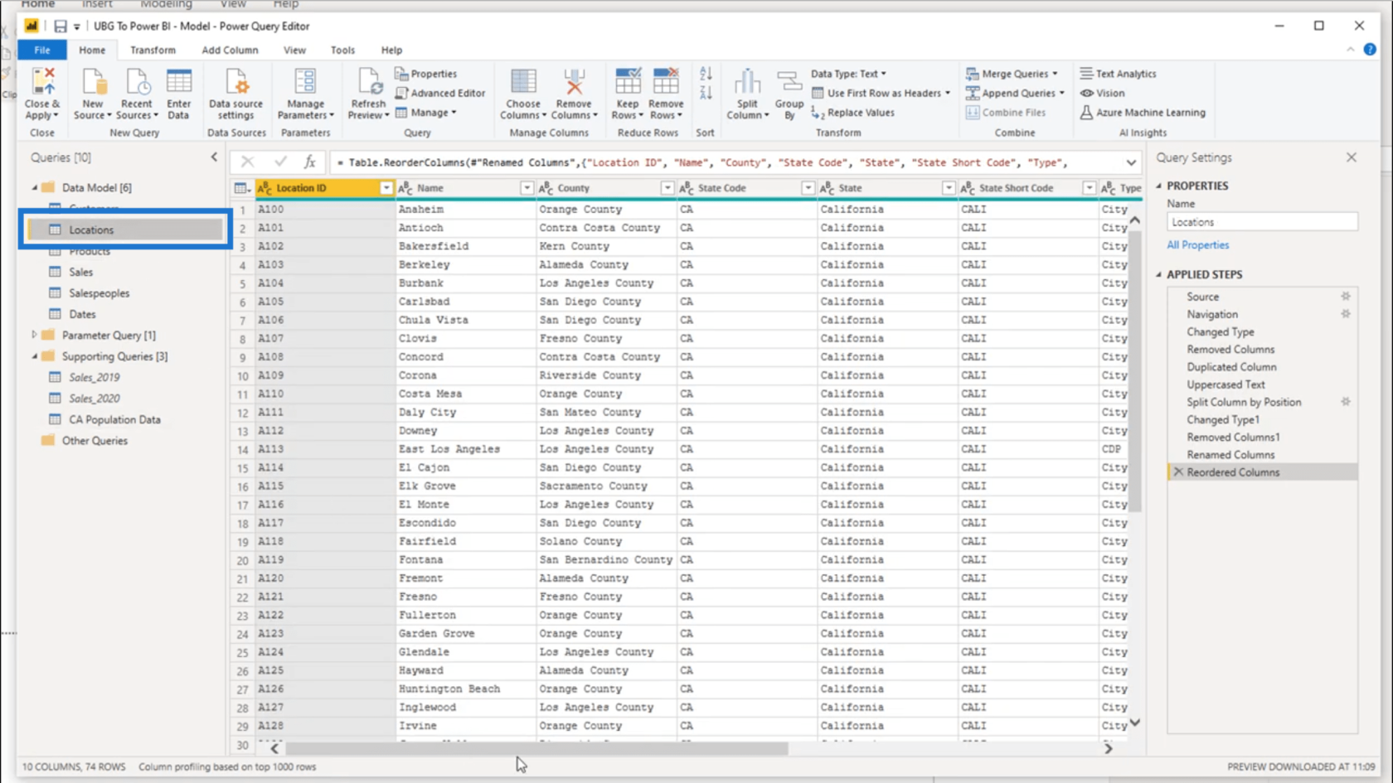
Task: Sort descending with the Z-A icon
Action: [x=706, y=93]
